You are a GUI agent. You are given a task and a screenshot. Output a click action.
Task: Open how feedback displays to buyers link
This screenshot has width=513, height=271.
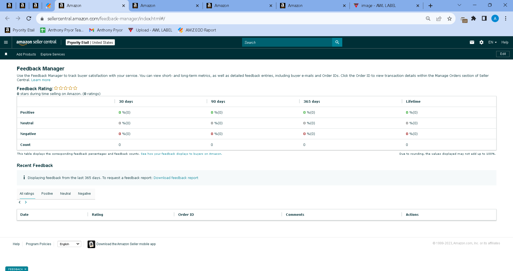point(181,154)
